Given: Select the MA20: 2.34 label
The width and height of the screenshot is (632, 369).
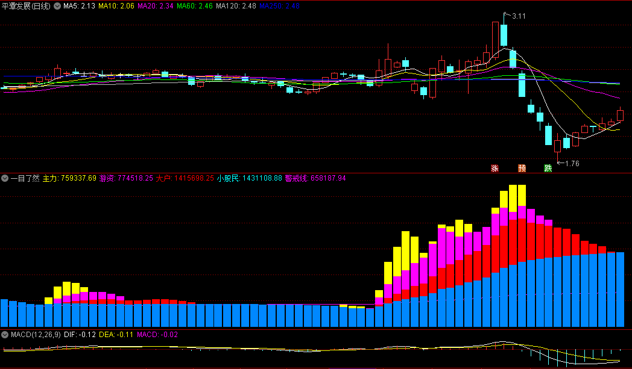Looking at the screenshot, I should pyautogui.click(x=156, y=6).
